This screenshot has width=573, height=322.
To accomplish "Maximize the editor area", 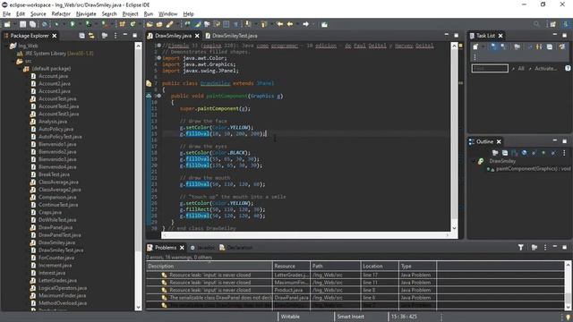I will point(456,36).
